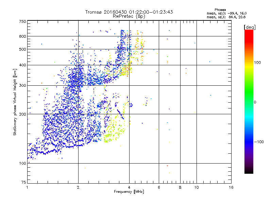This screenshot has height=204, width=272.
Task: Click the '100' colorbar tick label
Action: [257, 63]
